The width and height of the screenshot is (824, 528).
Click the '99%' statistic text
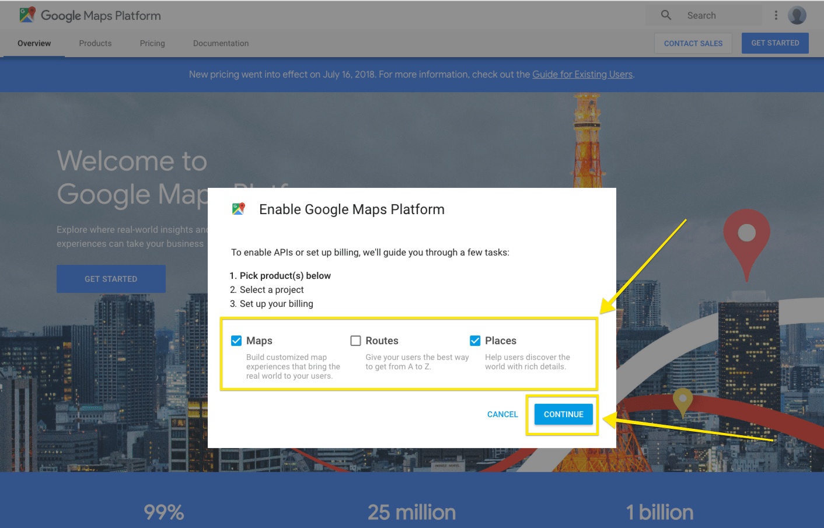(164, 512)
